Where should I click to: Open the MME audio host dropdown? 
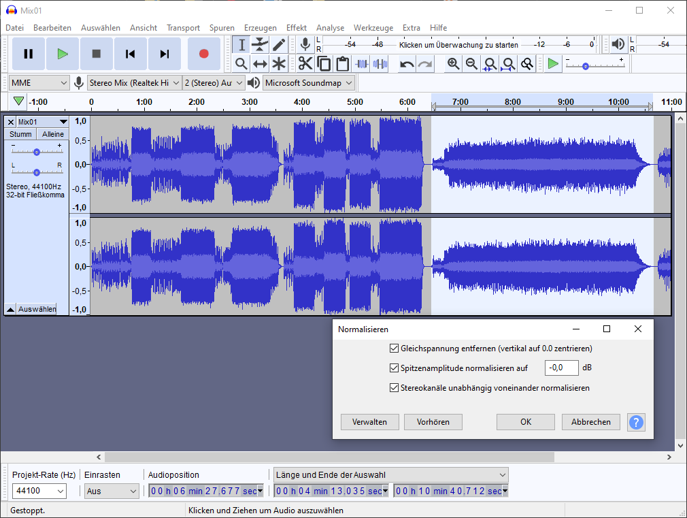(39, 83)
